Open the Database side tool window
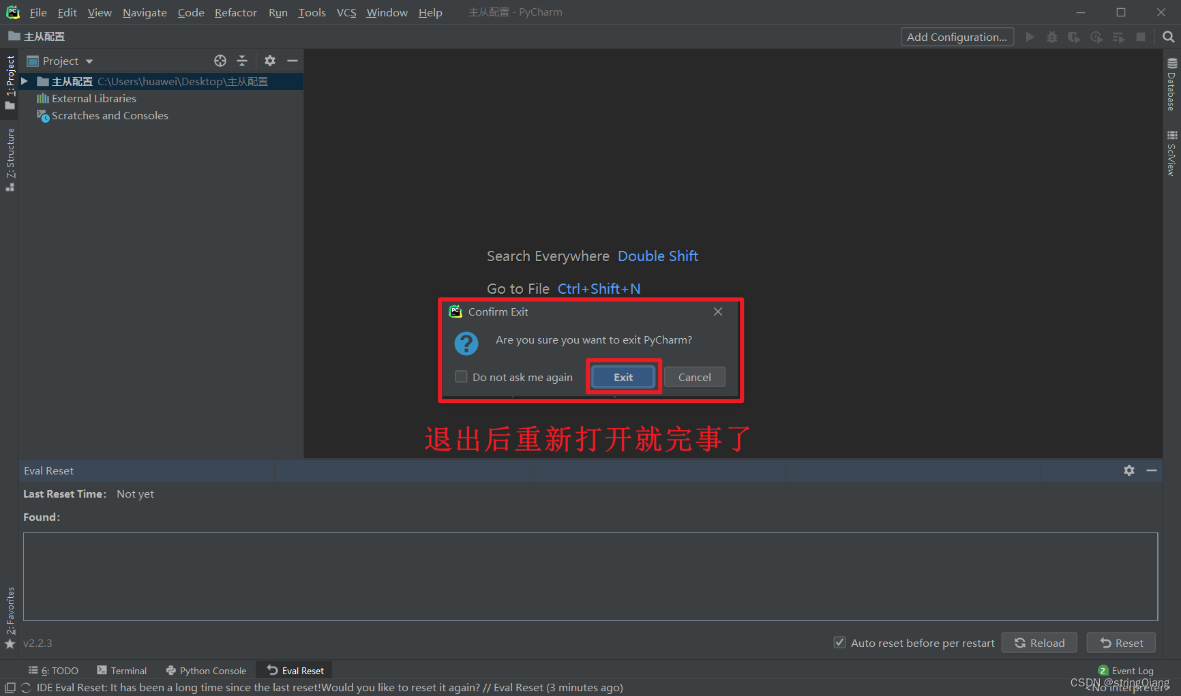Screen dimensions: 1181x696 coord(1172,84)
